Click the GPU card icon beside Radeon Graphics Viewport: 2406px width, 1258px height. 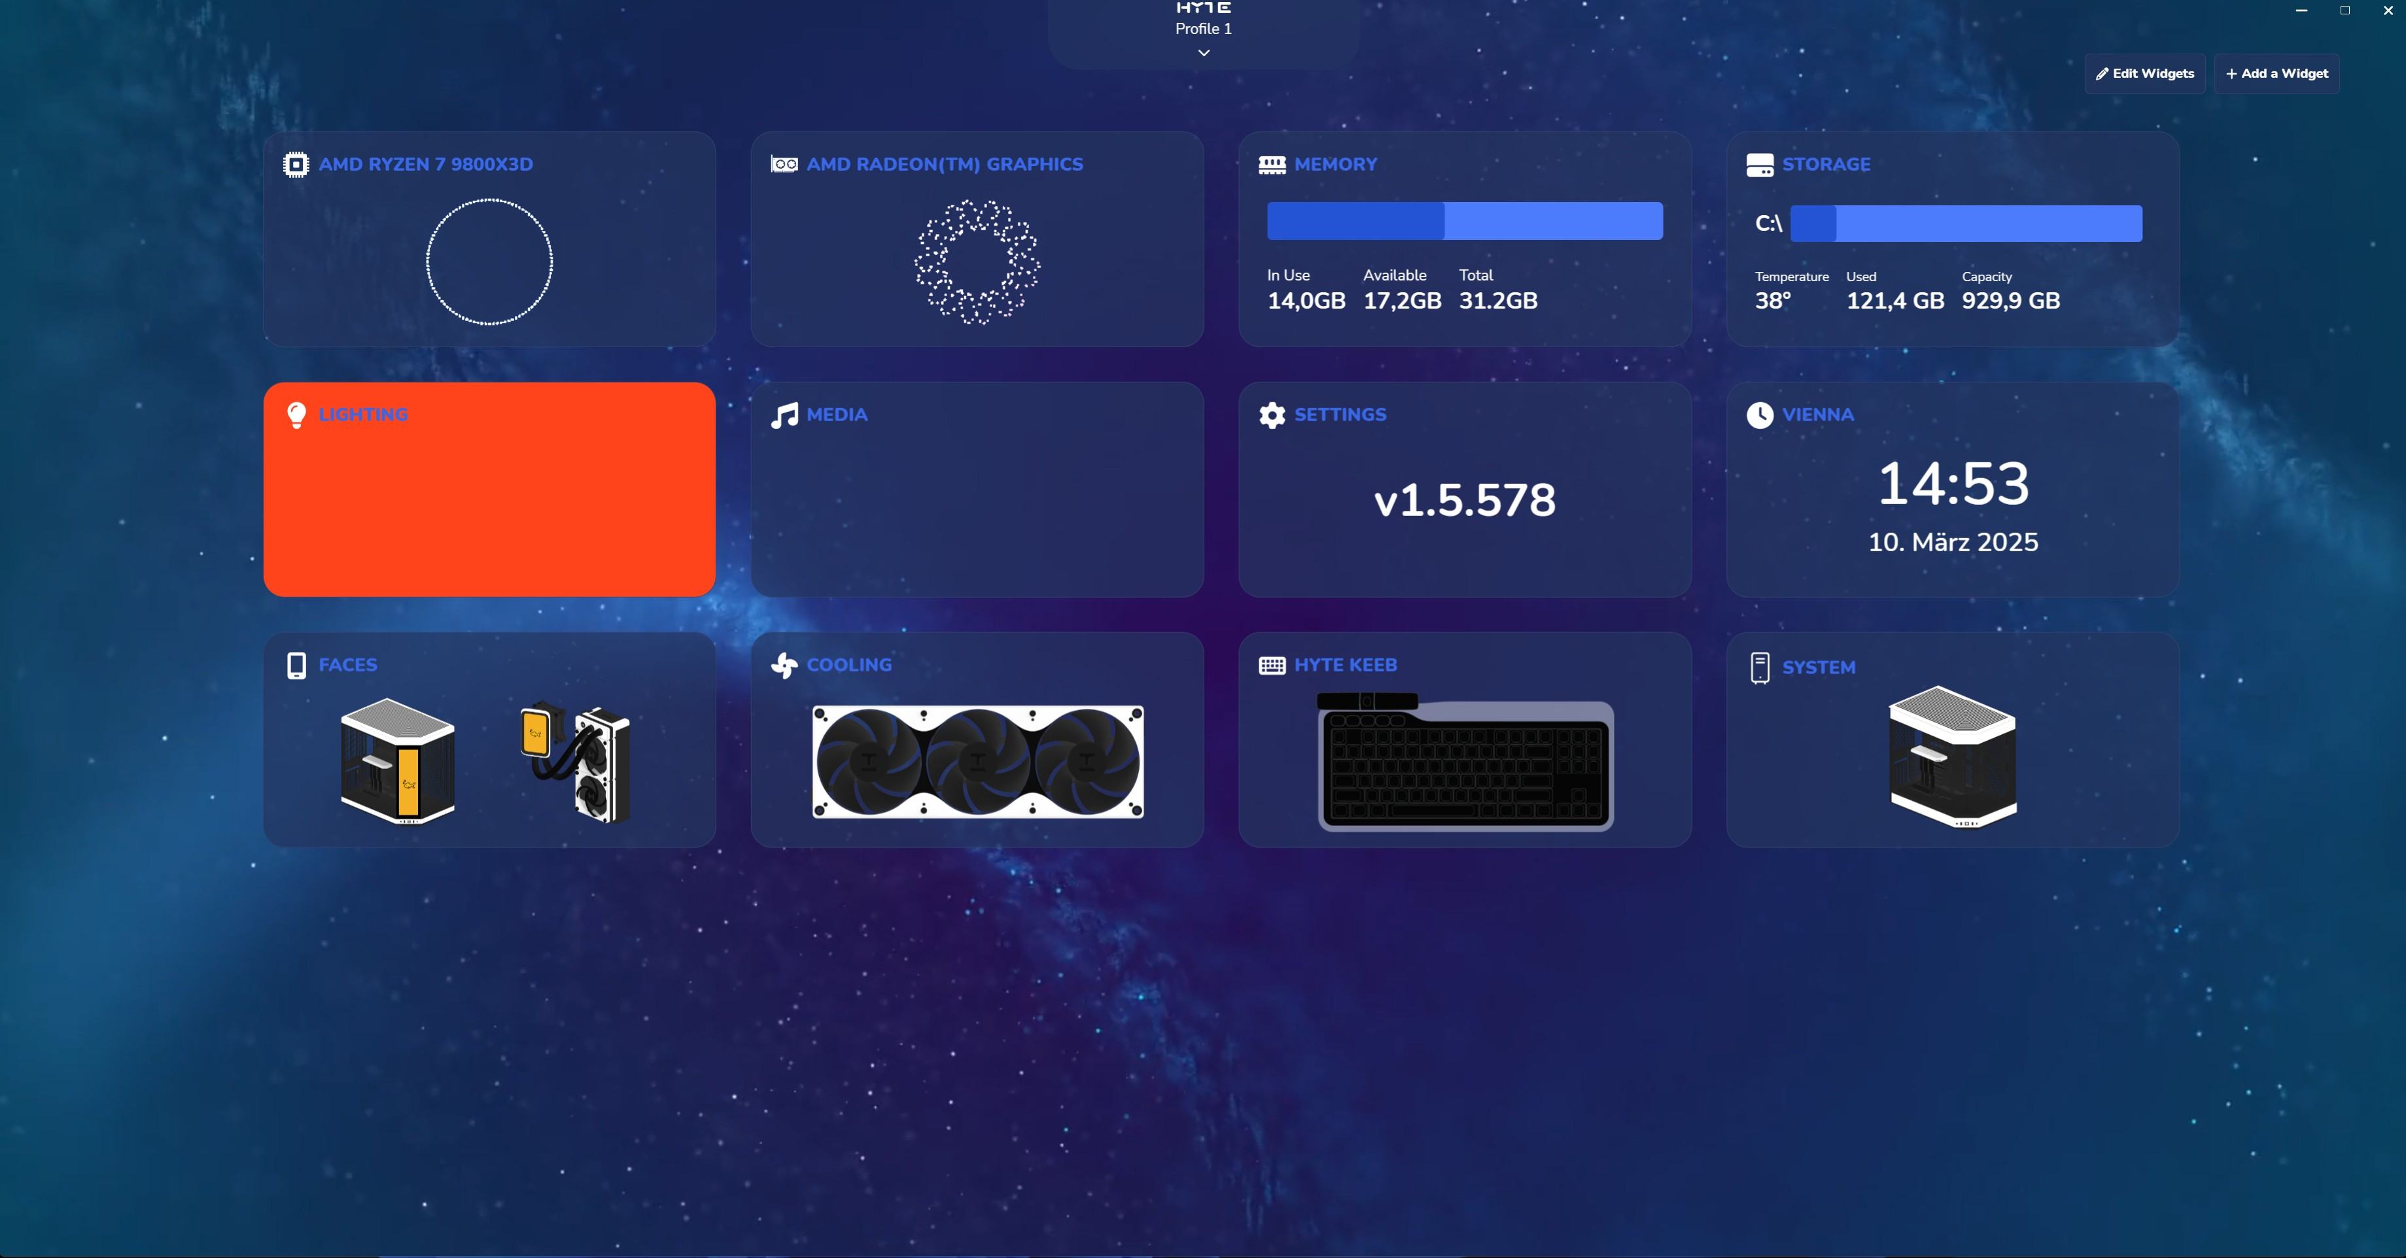[784, 164]
